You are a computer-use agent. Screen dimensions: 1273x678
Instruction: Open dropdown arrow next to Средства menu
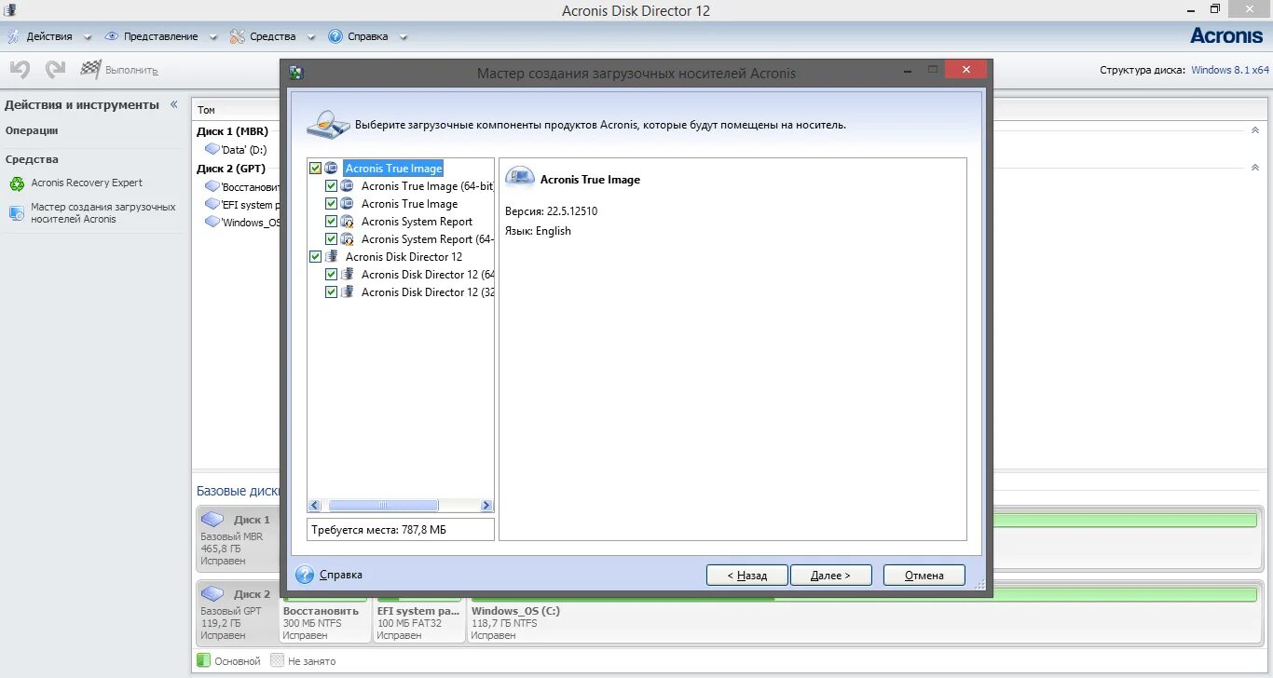pyautogui.click(x=311, y=37)
